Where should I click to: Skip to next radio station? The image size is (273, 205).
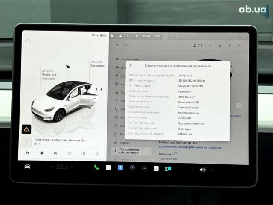tap(55, 153)
